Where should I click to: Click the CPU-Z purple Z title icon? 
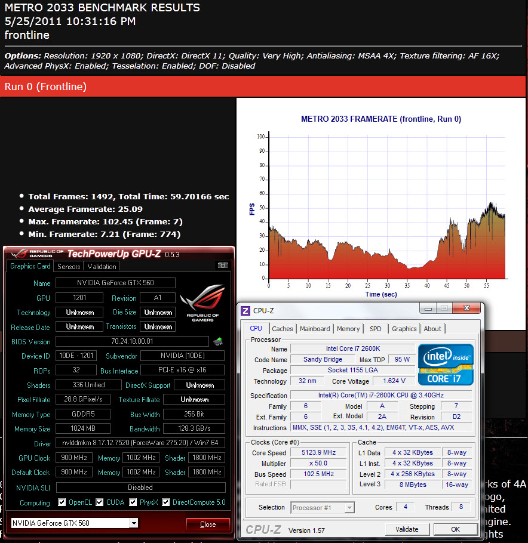(245, 311)
